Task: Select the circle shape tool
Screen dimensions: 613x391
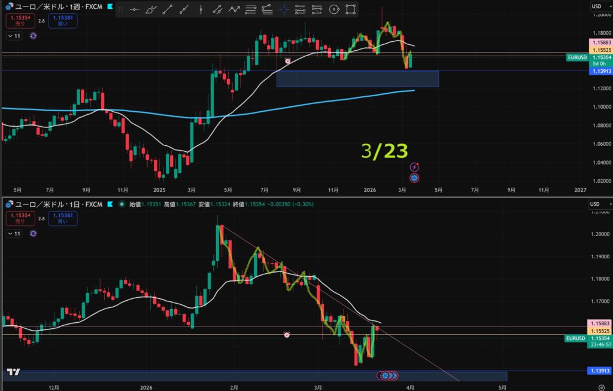Action: [x=334, y=10]
